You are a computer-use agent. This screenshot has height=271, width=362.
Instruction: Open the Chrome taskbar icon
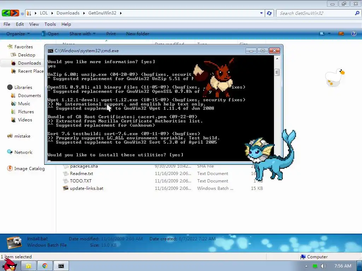[45, 266]
